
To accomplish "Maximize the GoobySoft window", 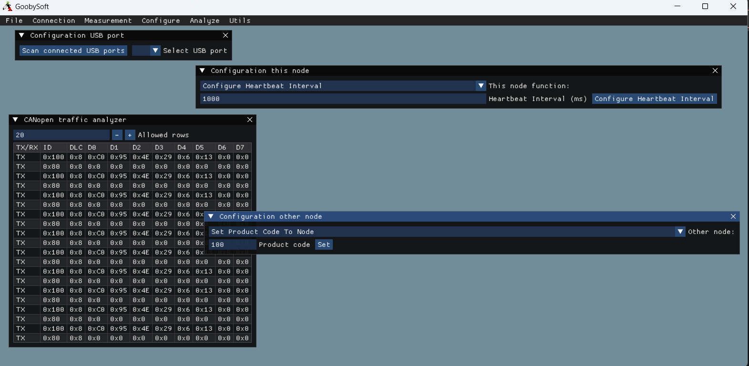I will pyautogui.click(x=705, y=6).
